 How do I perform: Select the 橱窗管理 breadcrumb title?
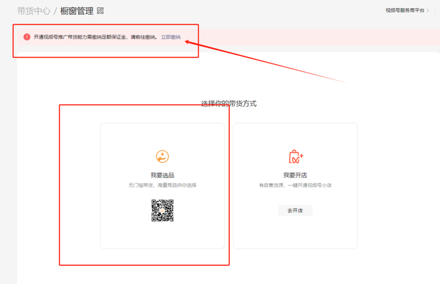click(x=77, y=11)
